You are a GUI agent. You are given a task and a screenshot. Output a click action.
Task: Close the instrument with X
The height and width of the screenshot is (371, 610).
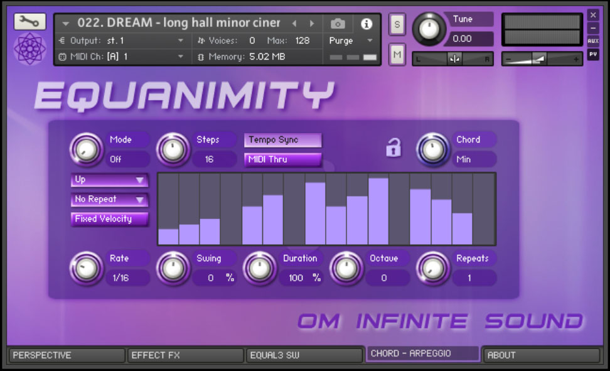pos(593,15)
